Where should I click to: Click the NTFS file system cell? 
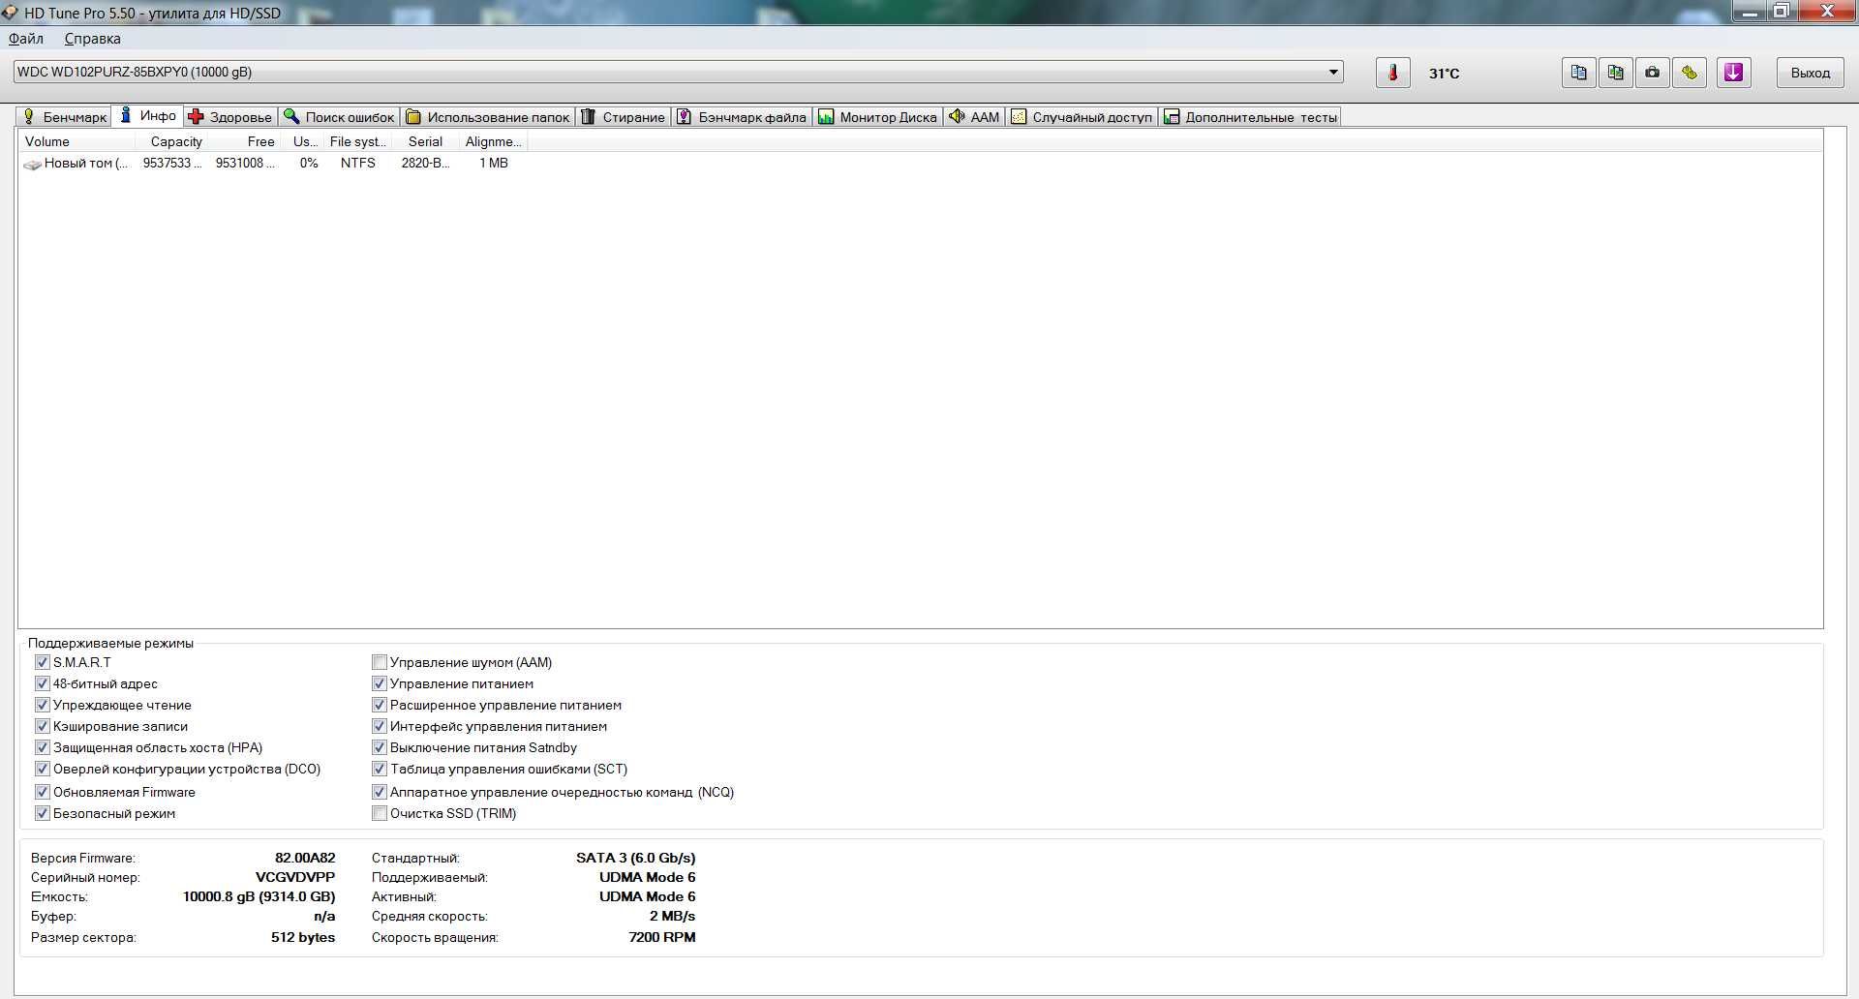point(358,163)
